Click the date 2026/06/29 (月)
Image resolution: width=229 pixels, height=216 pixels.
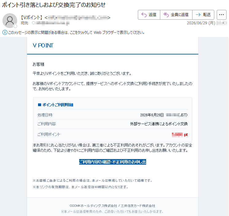201,23
